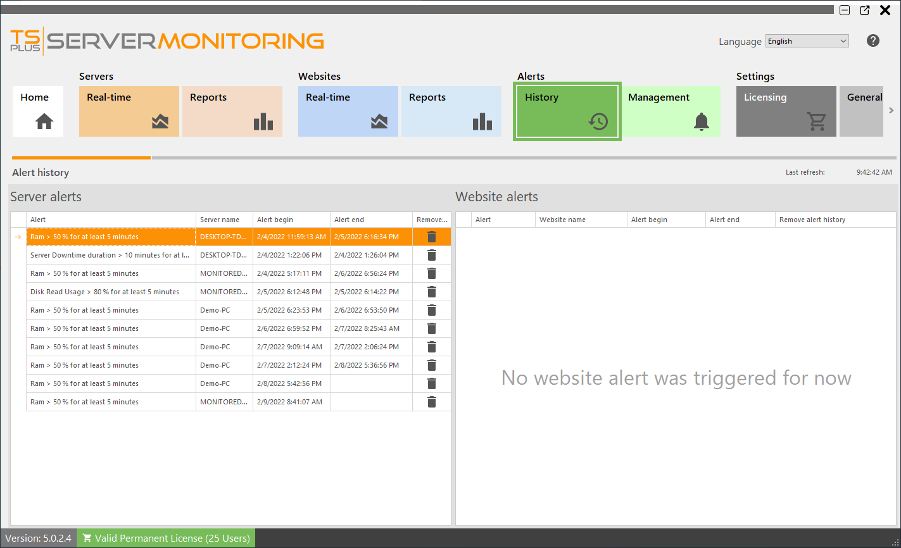Image resolution: width=901 pixels, height=548 pixels.
Task: Select the Servers Reports bar-chart icon
Action: coord(263,121)
